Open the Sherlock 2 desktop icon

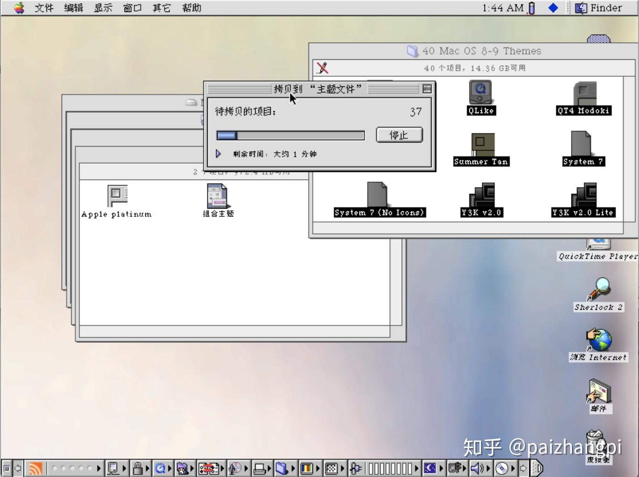point(599,290)
